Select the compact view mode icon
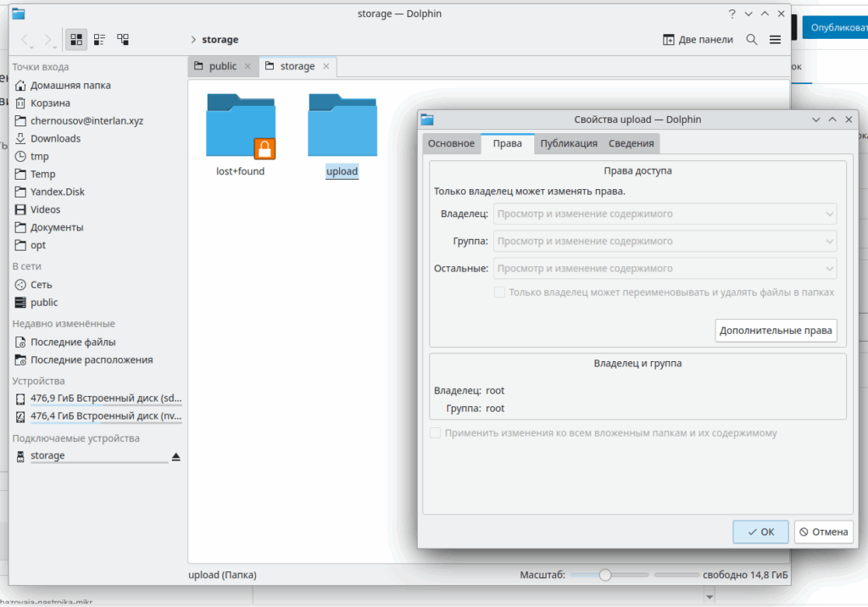This screenshot has width=868, height=607. pos(100,40)
